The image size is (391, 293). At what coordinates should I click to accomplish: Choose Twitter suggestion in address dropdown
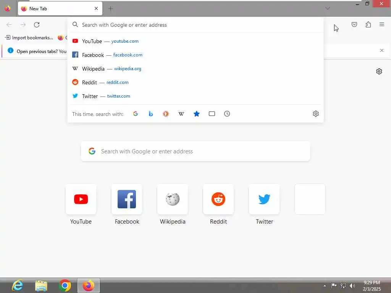coord(195,96)
